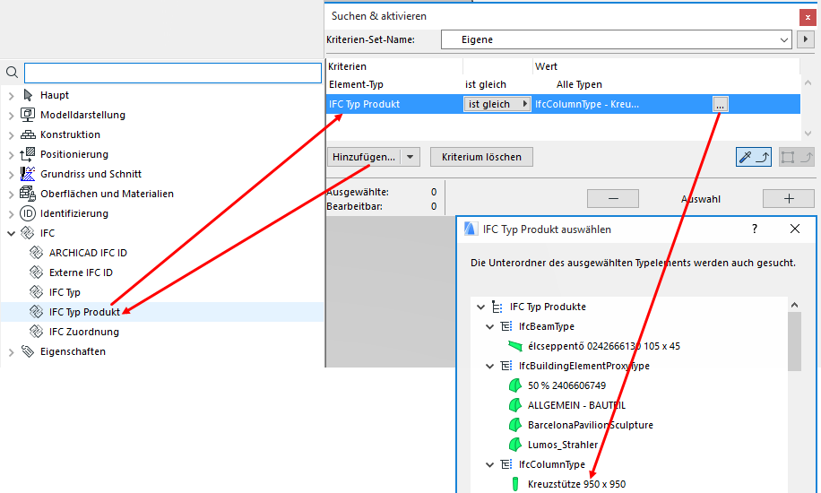Select the IFC Typ Produkt criterion row

(563, 104)
